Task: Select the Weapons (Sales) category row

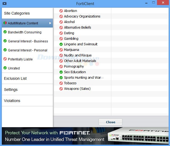Action: click(x=77, y=89)
